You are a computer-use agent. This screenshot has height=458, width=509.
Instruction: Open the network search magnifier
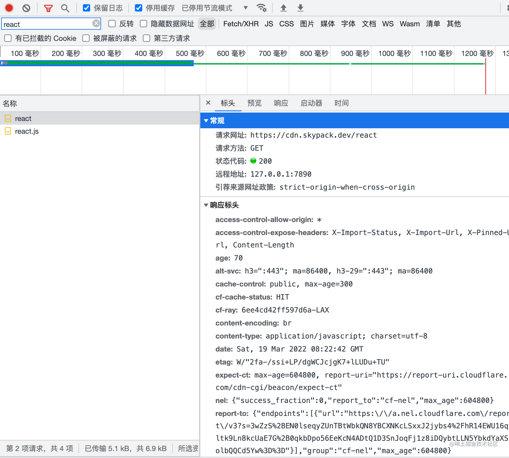click(x=65, y=8)
